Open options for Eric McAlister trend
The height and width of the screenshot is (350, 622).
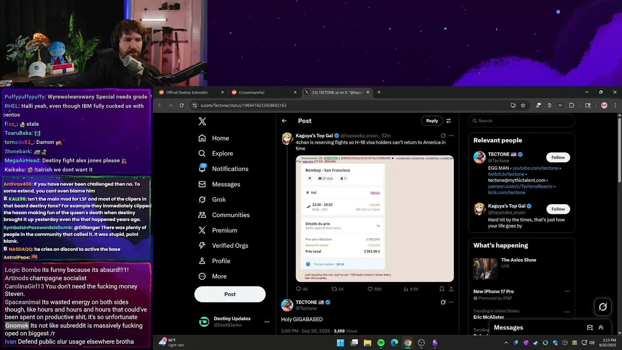tap(567, 311)
